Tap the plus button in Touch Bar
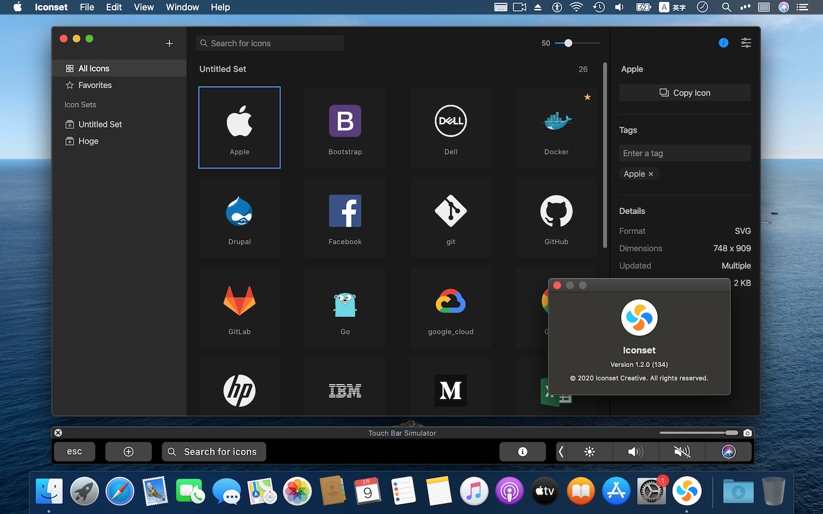 [128, 452]
